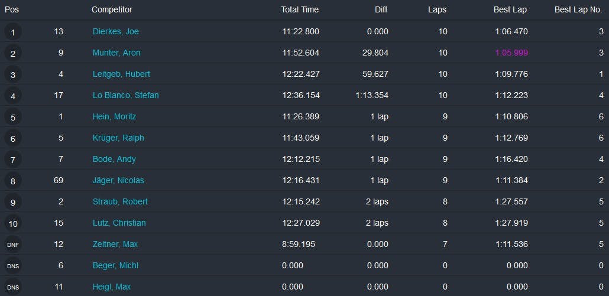609x296 pixels.
Task: Open competitor Krüger, Ralph
Action: [x=118, y=138]
